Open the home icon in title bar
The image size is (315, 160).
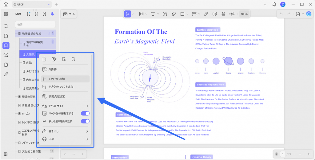pos(6,4)
